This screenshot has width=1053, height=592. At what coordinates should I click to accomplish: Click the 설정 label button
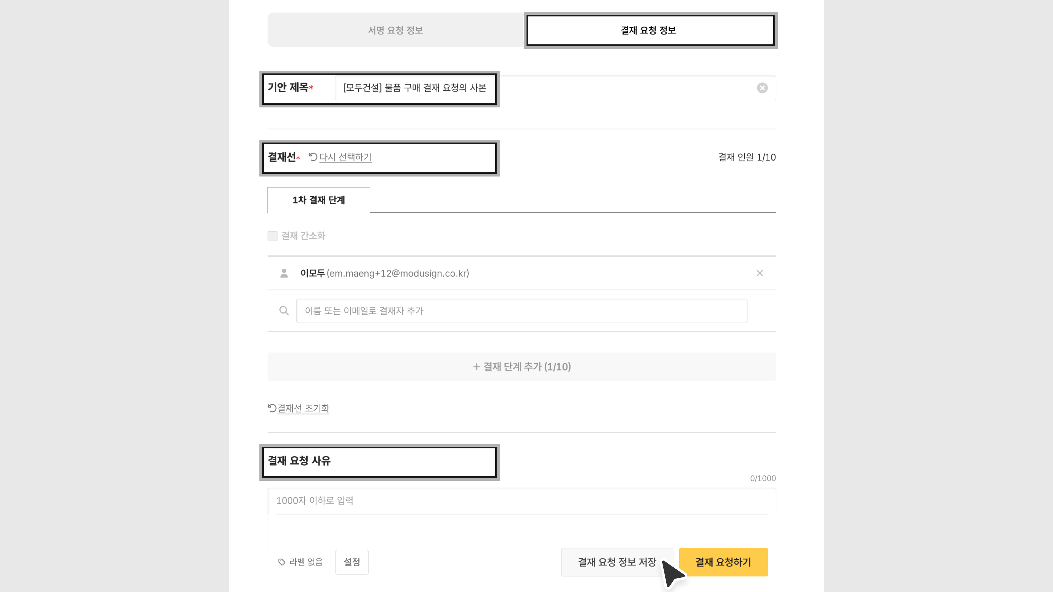(352, 562)
